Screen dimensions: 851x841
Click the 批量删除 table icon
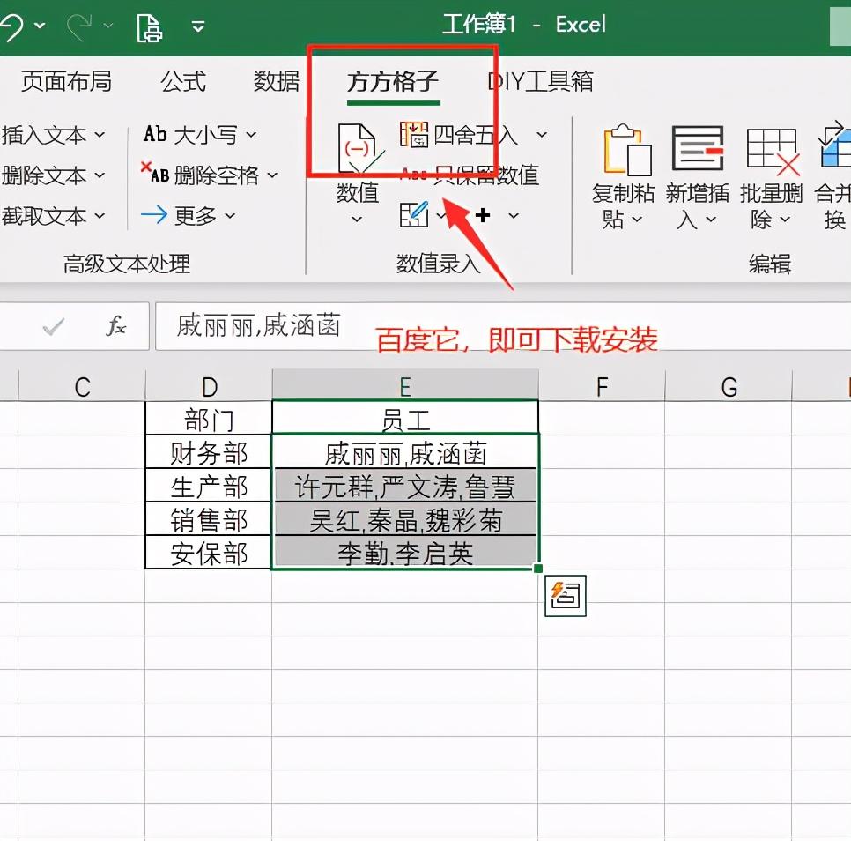(x=773, y=152)
